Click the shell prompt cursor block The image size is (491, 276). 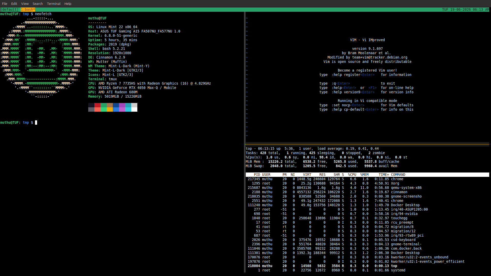coord(36,122)
